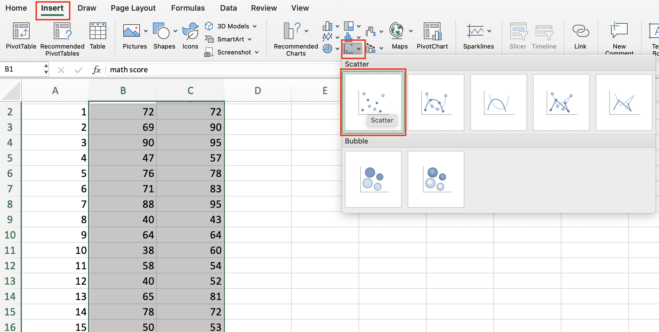Click the Name Box stepper arrow

coord(46,69)
